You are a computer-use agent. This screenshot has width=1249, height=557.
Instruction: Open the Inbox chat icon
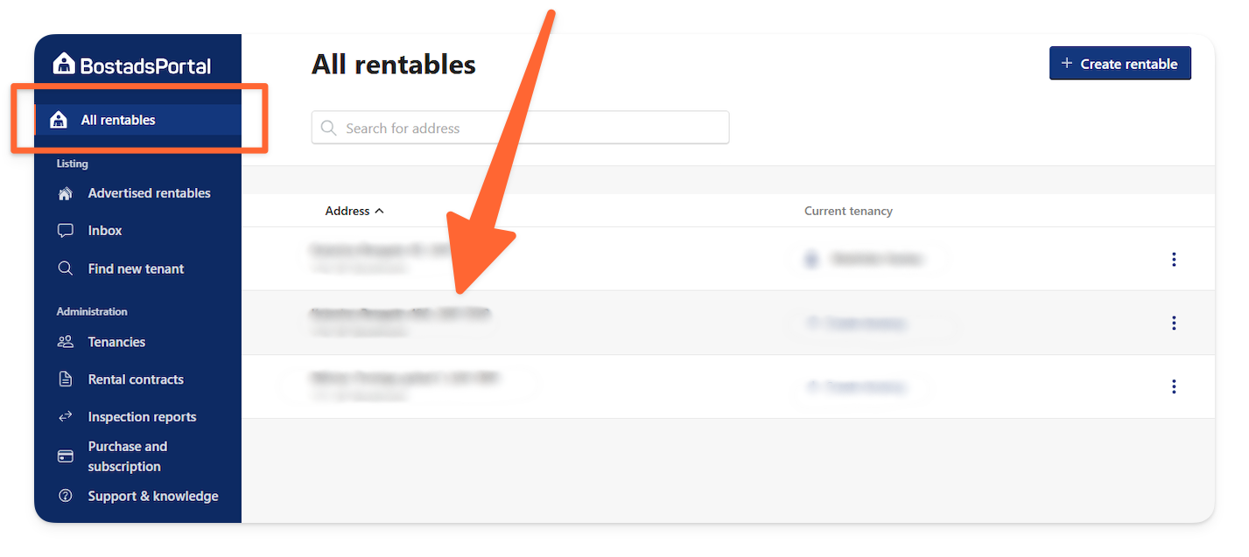point(65,231)
